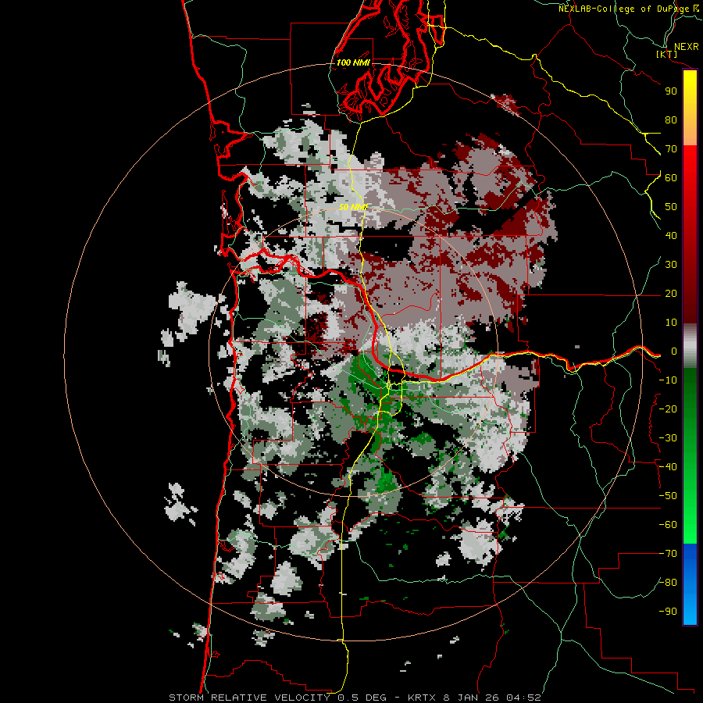703x703 pixels.
Task: Select the 90 knot scale value
Action: point(671,91)
